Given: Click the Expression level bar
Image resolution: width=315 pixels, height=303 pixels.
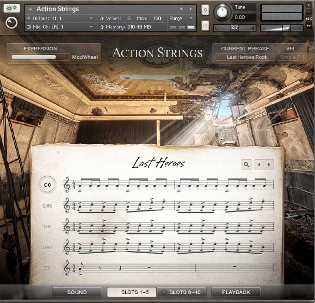Looking at the screenshot, I should (x=40, y=57).
